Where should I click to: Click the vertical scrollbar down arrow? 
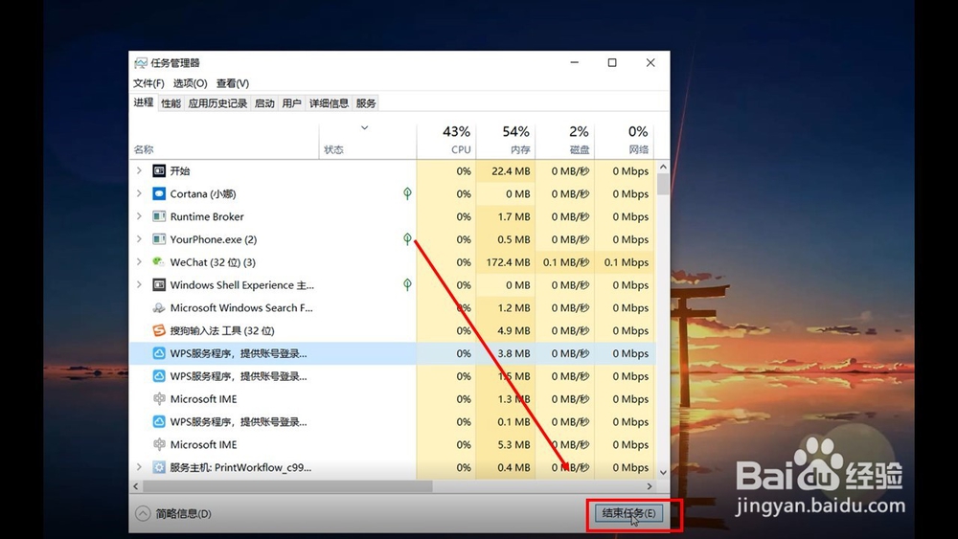(663, 473)
